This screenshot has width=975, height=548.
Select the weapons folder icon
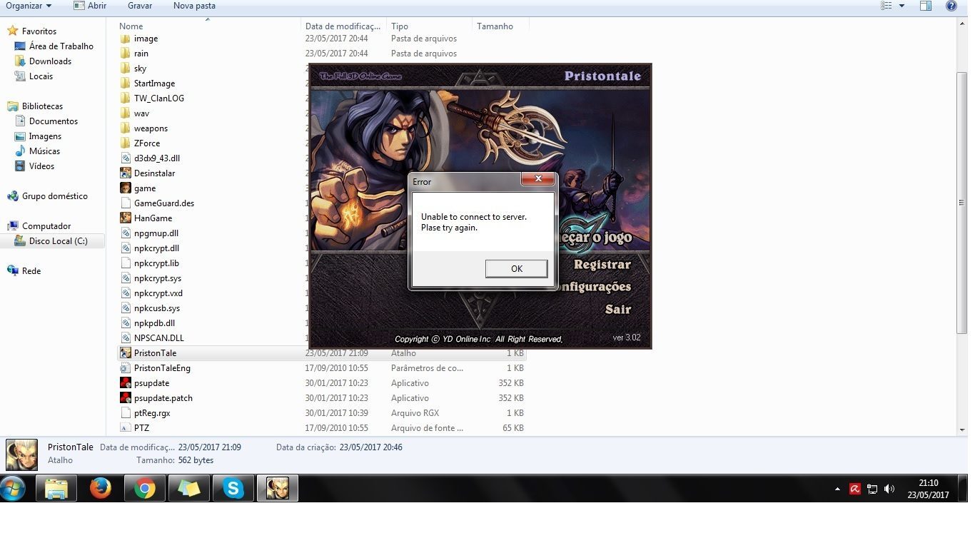(x=126, y=128)
